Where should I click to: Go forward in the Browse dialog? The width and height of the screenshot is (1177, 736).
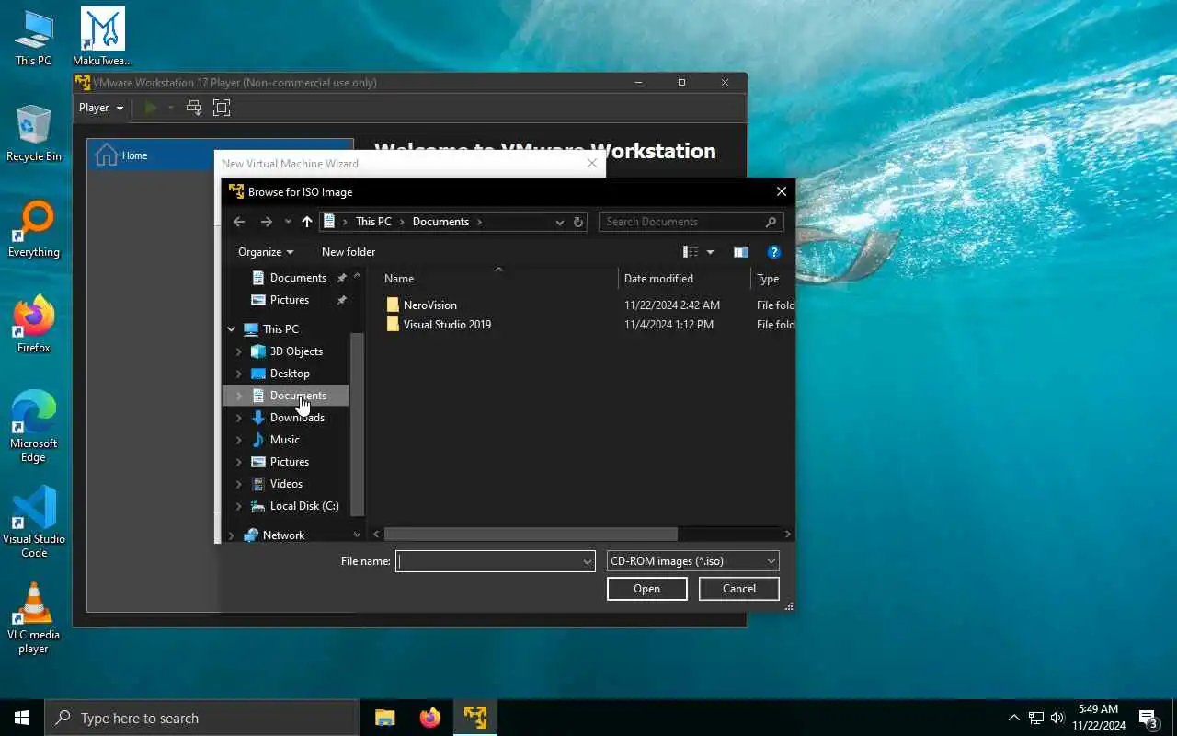click(x=266, y=222)
